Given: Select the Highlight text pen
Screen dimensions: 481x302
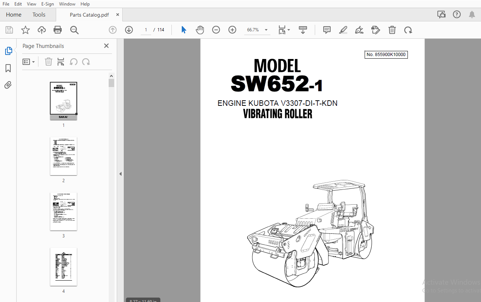Looking at the screenshot, I should (343, 30).
